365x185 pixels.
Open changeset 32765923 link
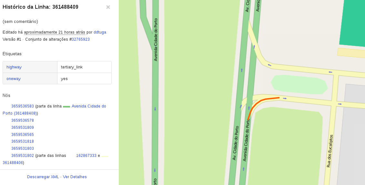[x=81, y=39]
